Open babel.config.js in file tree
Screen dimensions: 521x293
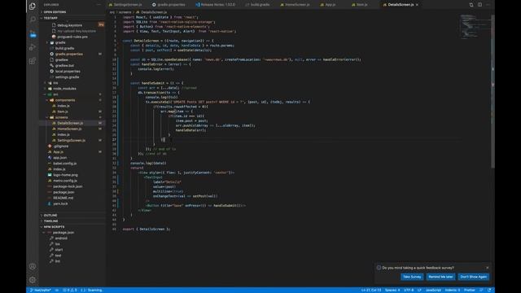[65, 164]
